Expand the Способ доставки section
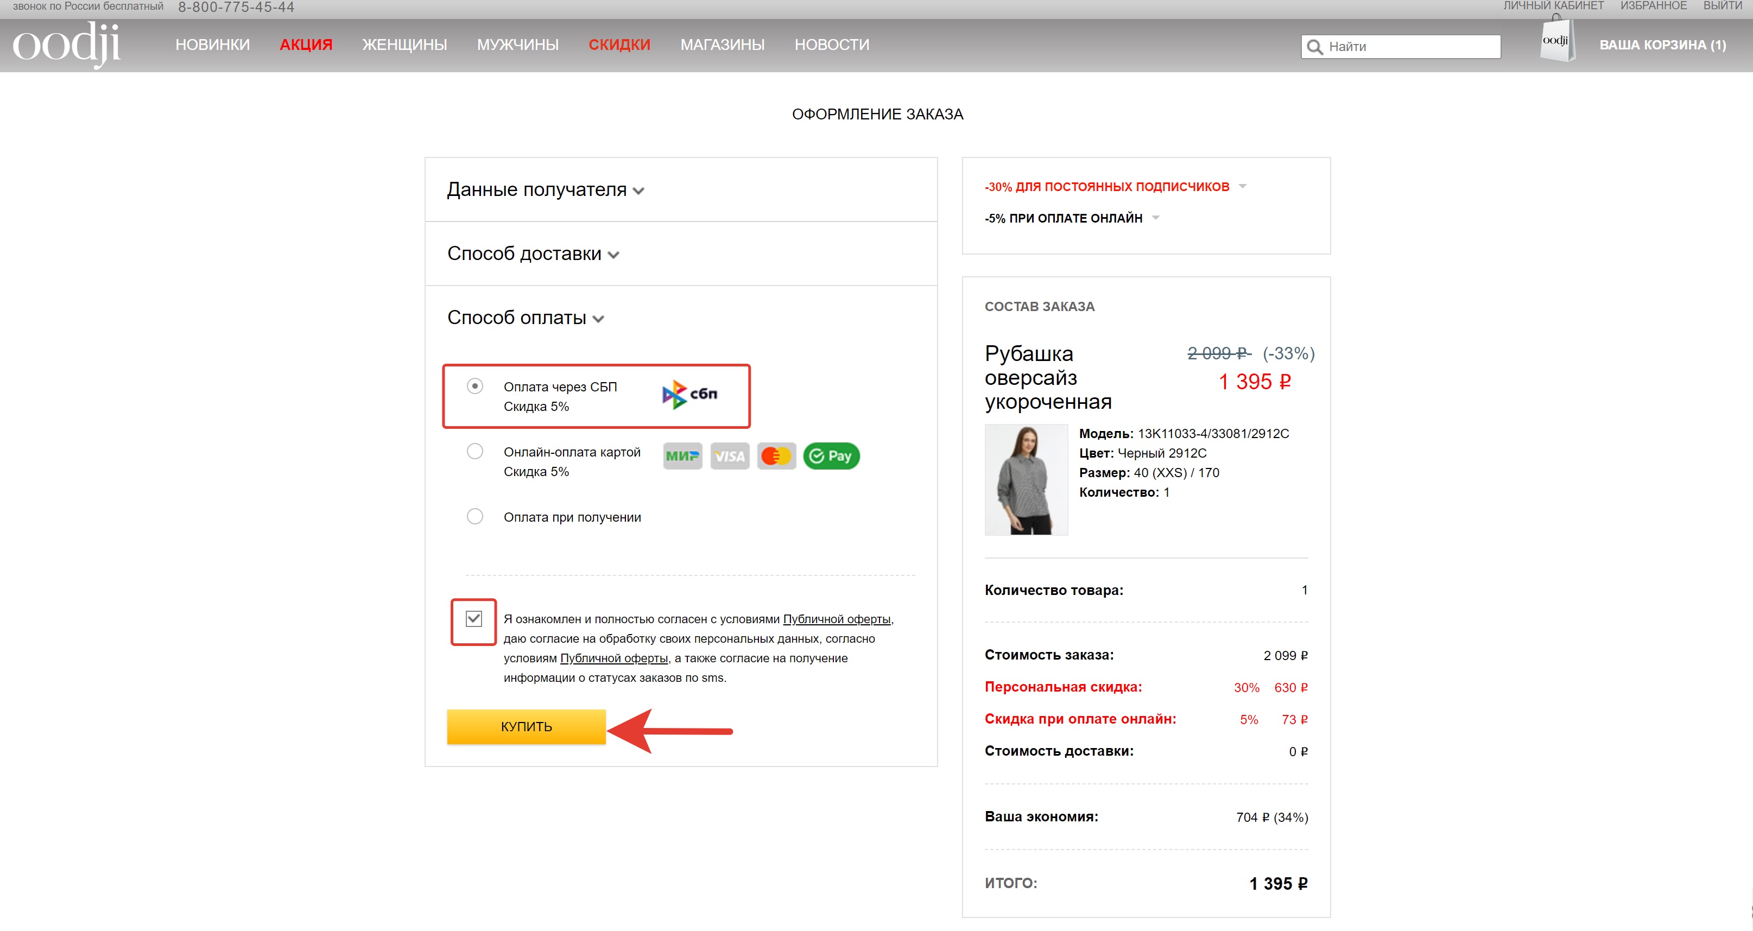Screen dimensions: 1753x931 coord(533,254)
